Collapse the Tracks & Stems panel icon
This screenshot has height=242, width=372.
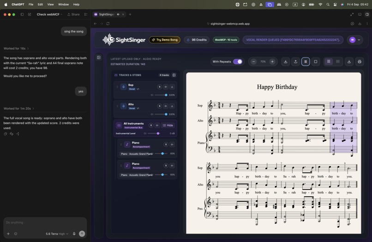[x=174, y=75]
